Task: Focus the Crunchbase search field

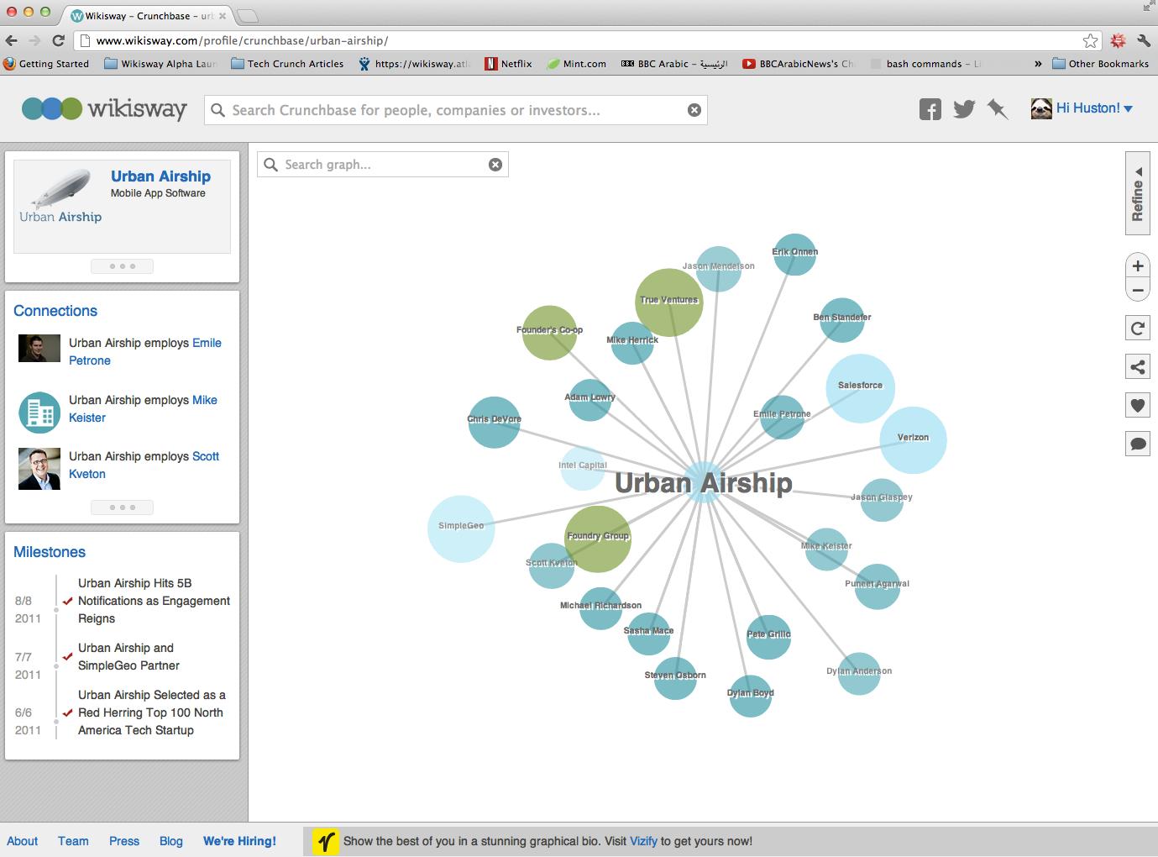Action: click(455, 110)
